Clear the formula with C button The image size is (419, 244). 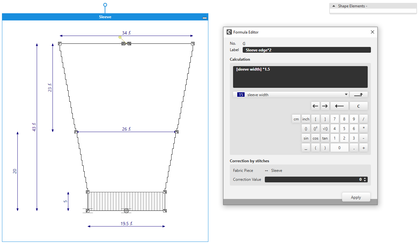(358, 106)
